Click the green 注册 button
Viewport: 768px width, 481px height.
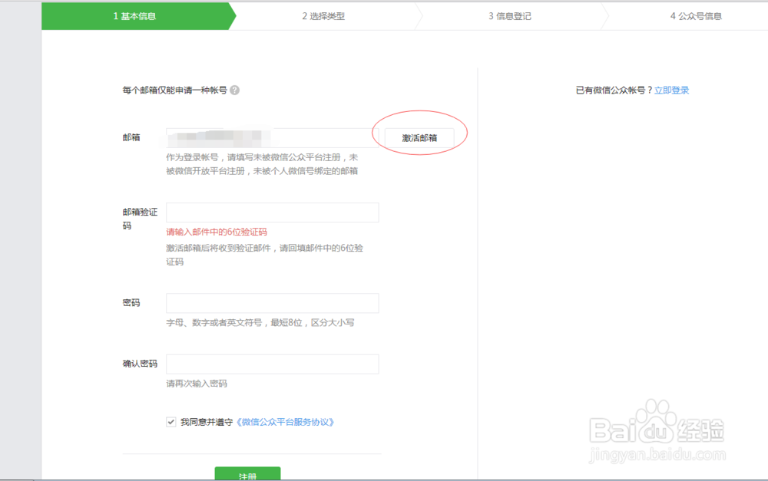(x=247, y=473)
